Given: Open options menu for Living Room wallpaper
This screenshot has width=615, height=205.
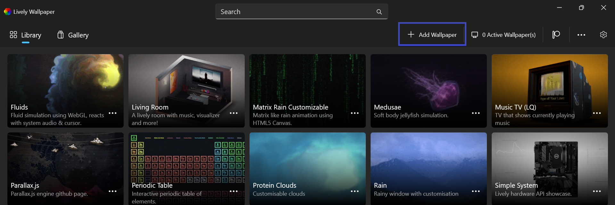Looking at the screenshot, I should tap(234, 113).
